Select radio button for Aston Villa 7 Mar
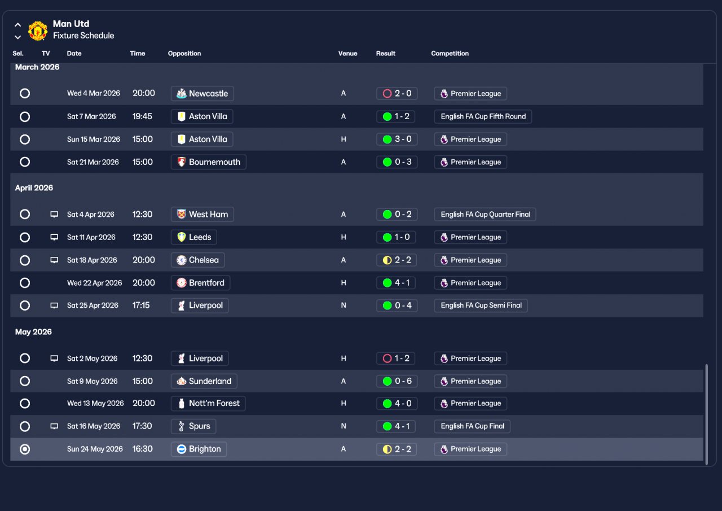Screen dimensions: 722x511 pos(25,117)
